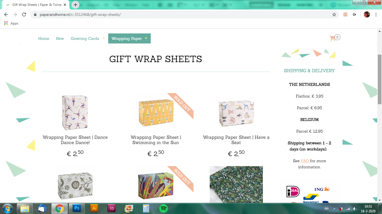Image resolution: width=382 pixels, height=214 pixels.
Task: Open the New menu item
Action: 60,38
